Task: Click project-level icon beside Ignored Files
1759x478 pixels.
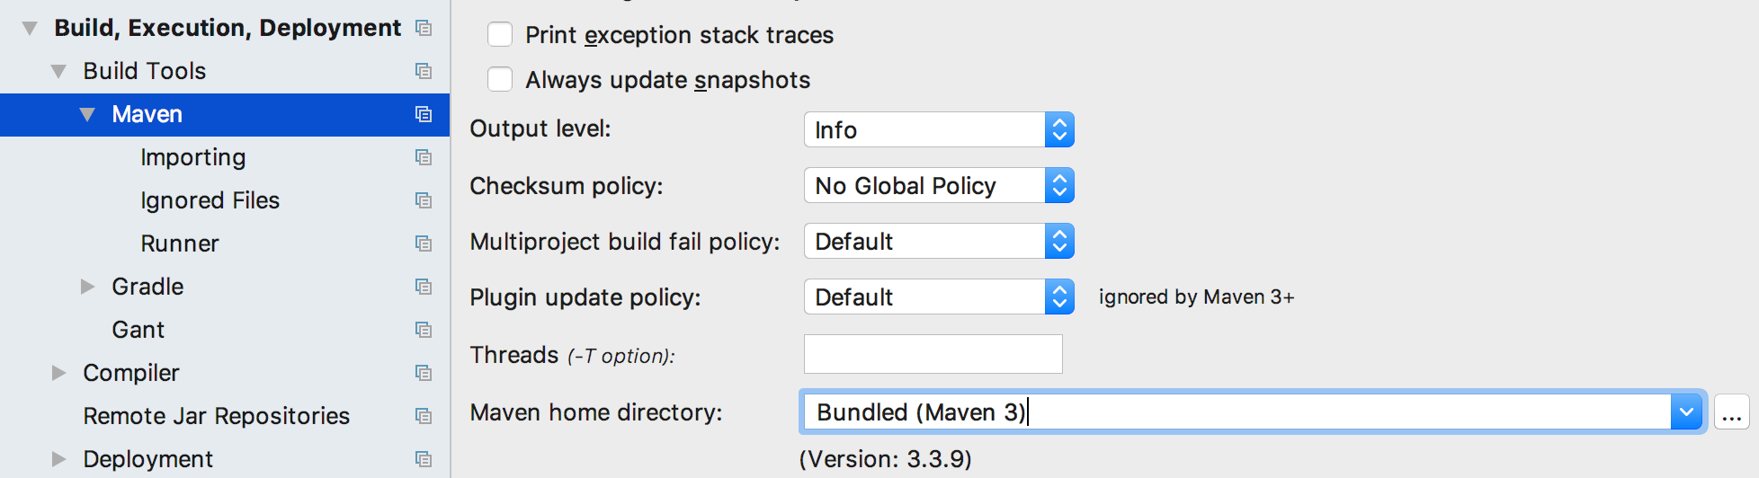Action: [x=424, y=200]
